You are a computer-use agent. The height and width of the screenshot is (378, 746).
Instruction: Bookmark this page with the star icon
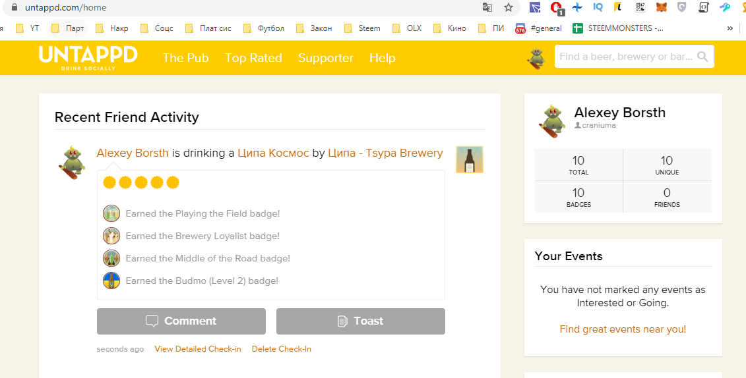(509, 8)
